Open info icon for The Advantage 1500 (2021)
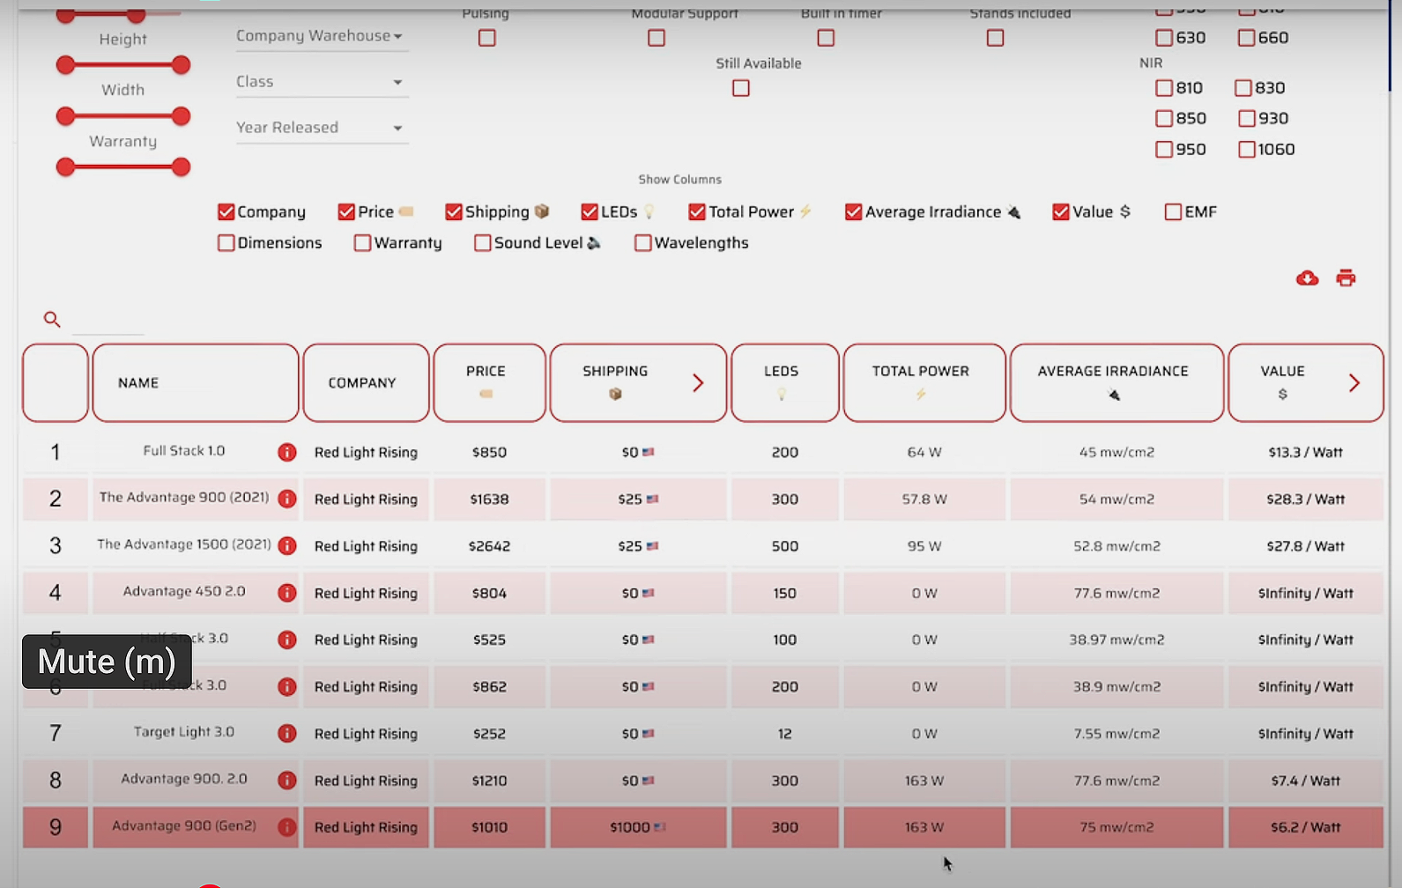Screen dimensions: 1402x888 (x=287, y=545)
